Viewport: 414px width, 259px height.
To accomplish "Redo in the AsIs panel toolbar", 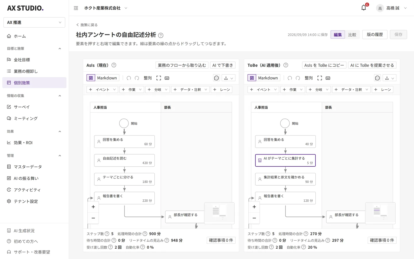I will pos(137,78).
